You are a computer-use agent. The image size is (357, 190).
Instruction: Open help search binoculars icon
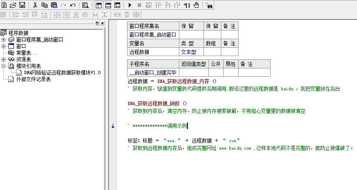point(209,5)
